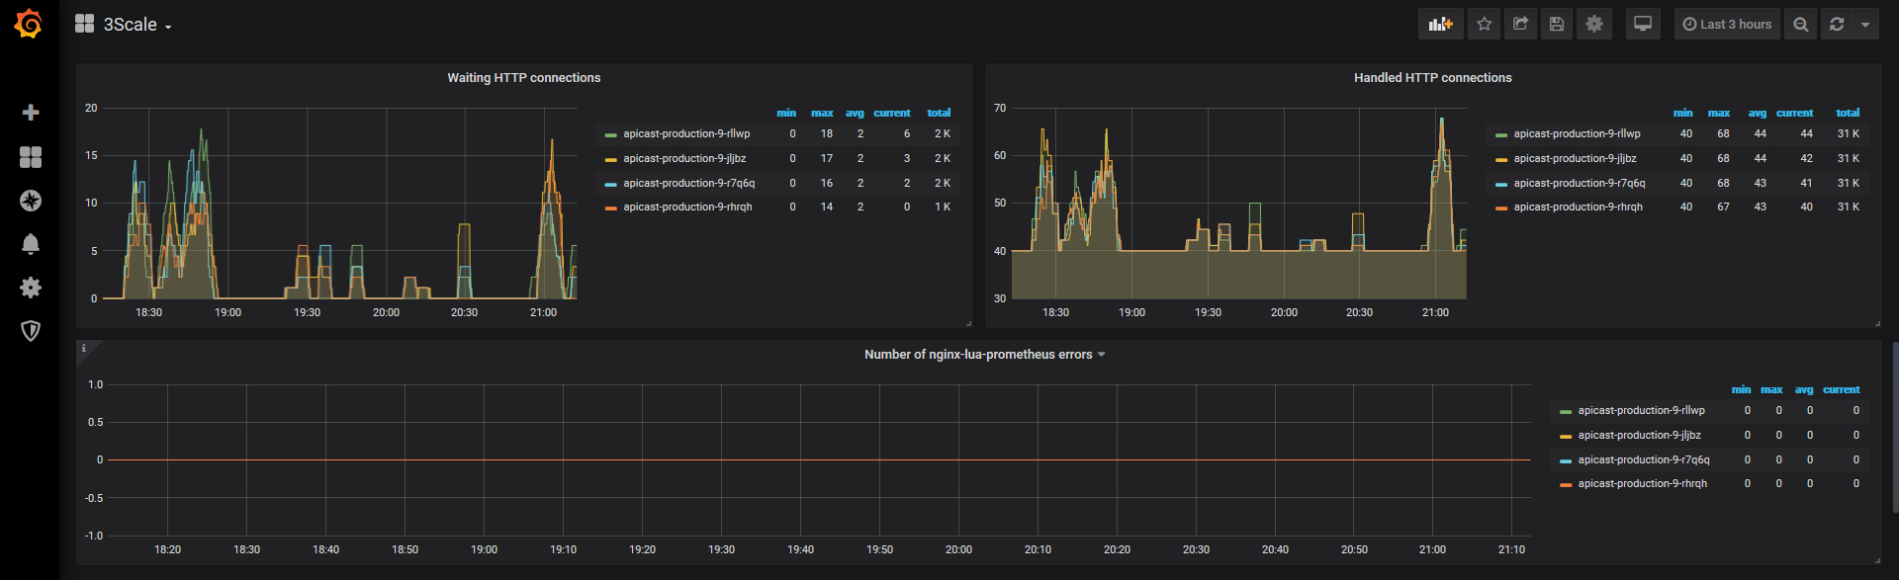
Task: Share the dashboard using the share icon
Action: click(1520, 24)
